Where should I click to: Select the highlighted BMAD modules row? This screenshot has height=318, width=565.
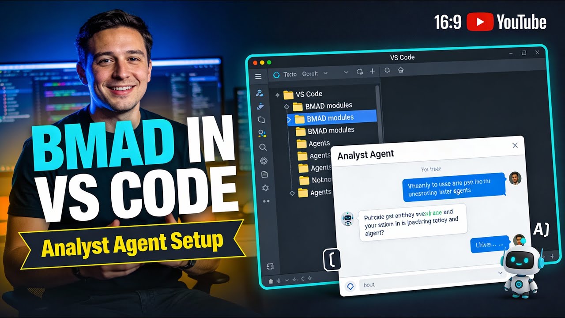click(331, 117)
